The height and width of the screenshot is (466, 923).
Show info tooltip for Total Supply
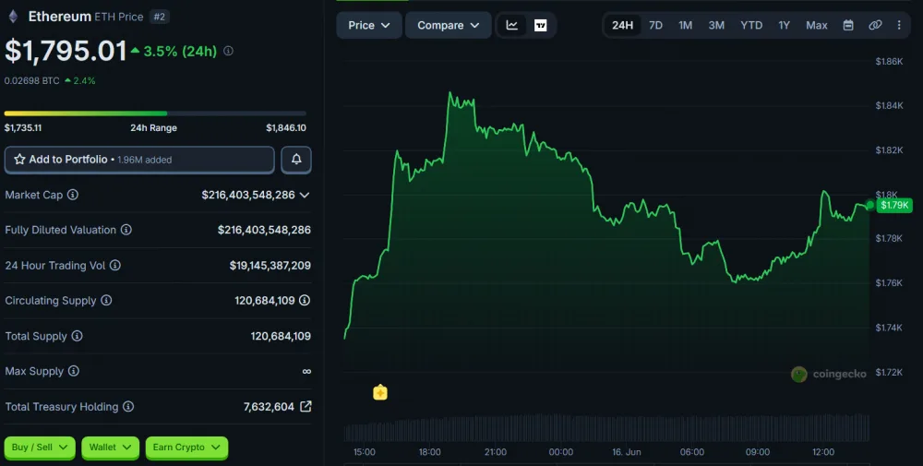(77, 336)
